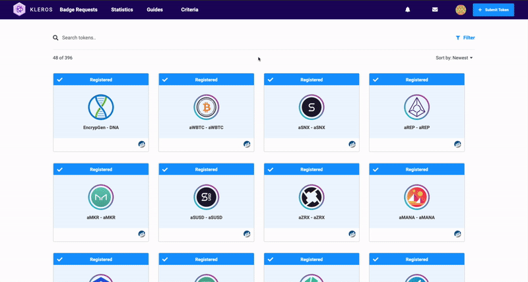
Task: Click the aMANA token logo
Action: [417, 197]
